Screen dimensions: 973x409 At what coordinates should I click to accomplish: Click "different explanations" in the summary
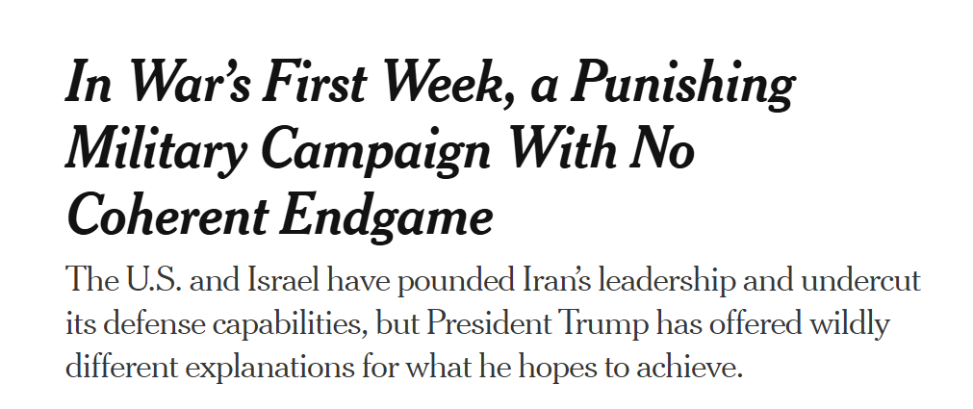tap(194, 367)
